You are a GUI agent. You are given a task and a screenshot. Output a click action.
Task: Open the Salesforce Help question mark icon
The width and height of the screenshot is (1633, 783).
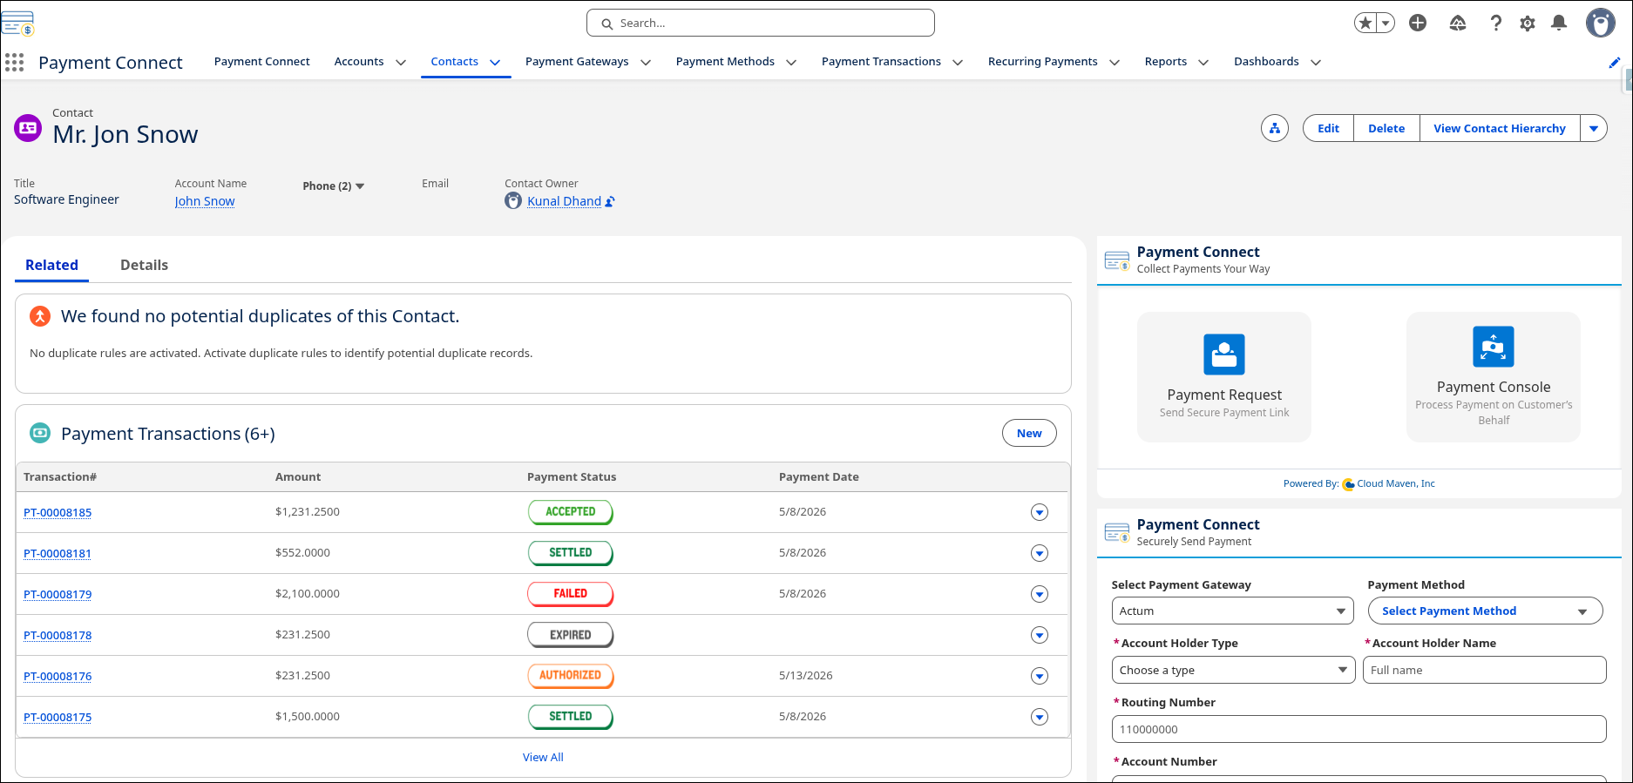coord(1496,24)
